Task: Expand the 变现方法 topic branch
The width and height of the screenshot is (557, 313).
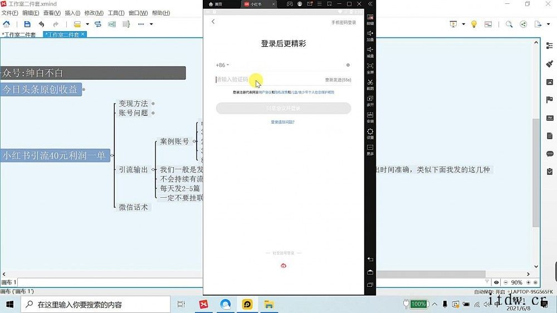Action: tap(153, 104)
